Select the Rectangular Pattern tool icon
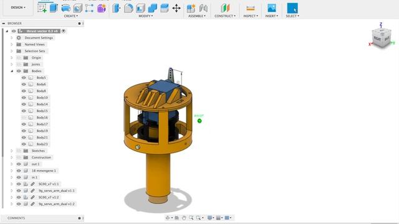Viewport: 399px width, 224px height. coord(89,8)
